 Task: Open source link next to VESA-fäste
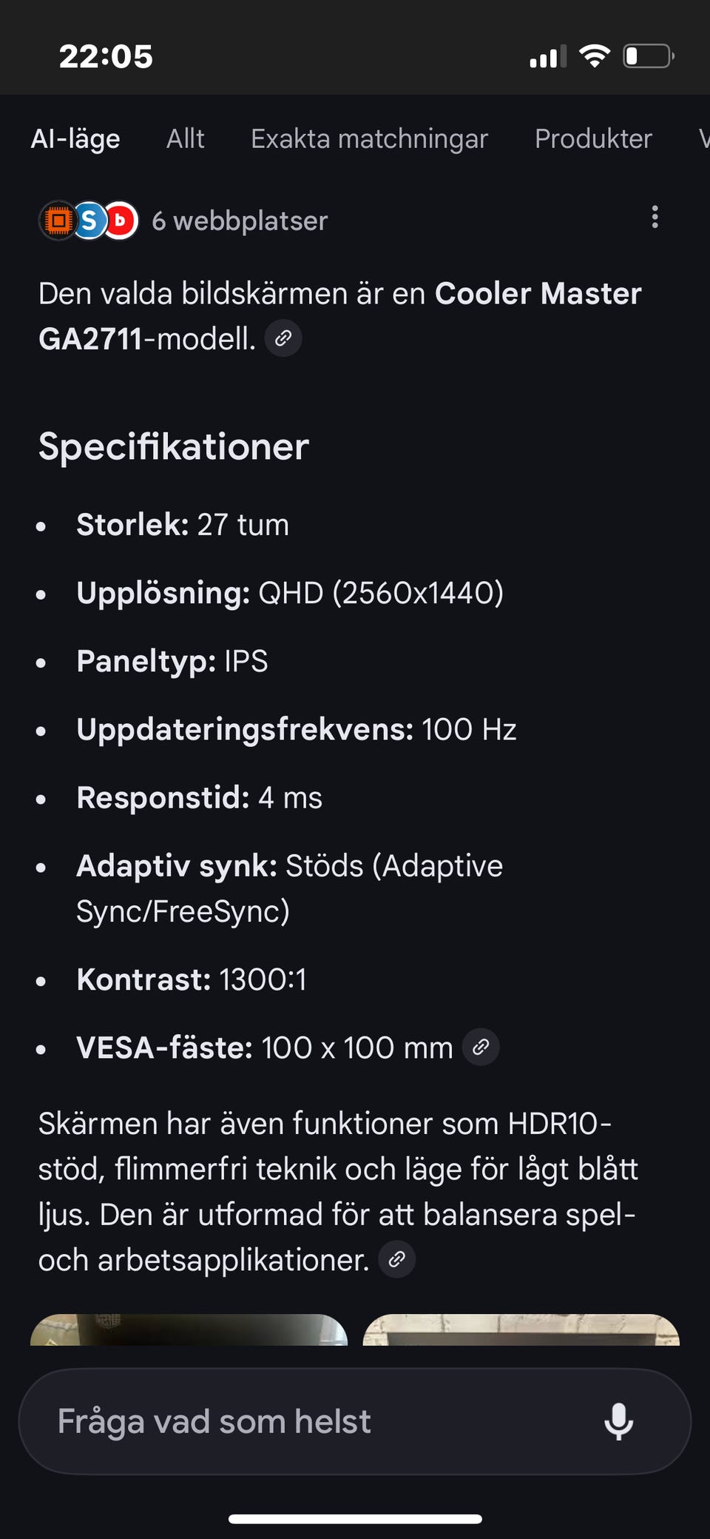(481, 1047)
